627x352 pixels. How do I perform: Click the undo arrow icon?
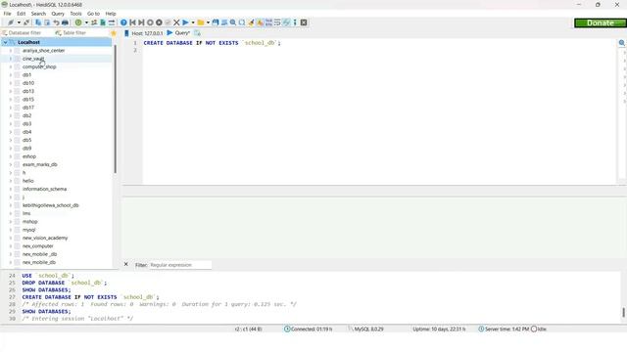(56, 22)
